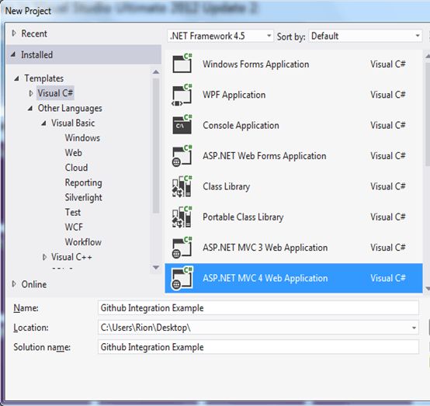
Task: Select ASP.NET MVC 4 Web Application name
Action: (265, 278)
